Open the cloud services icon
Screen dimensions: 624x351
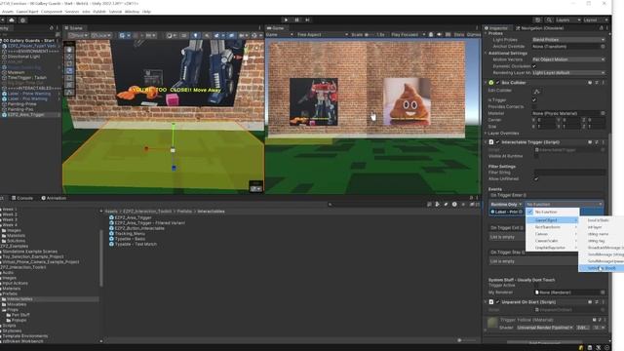pos(12,19)
